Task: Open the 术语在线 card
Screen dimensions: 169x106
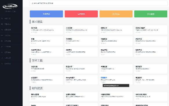Action: tap(116, 69)
